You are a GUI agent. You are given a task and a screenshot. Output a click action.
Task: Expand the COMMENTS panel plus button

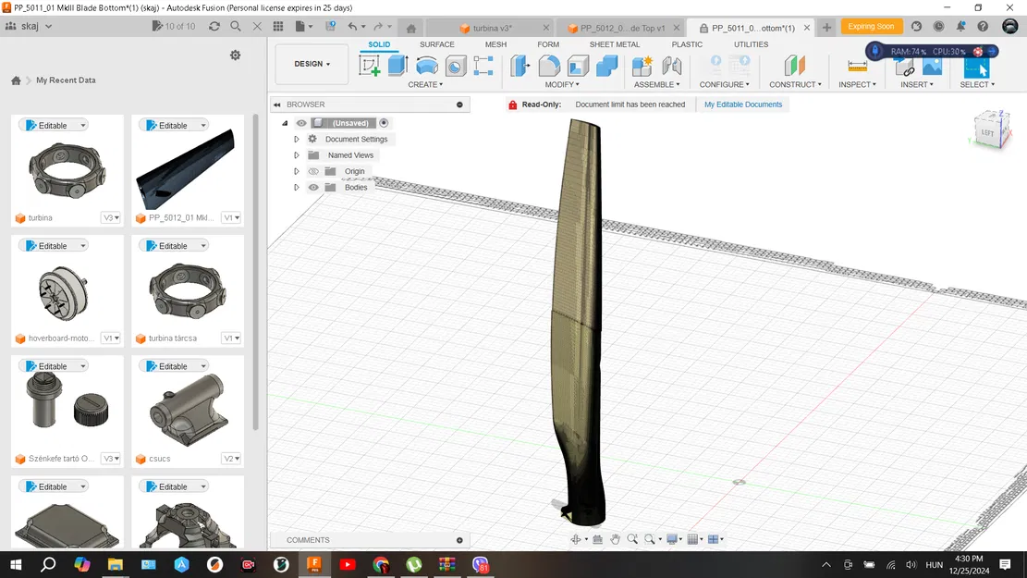(459, 540)
